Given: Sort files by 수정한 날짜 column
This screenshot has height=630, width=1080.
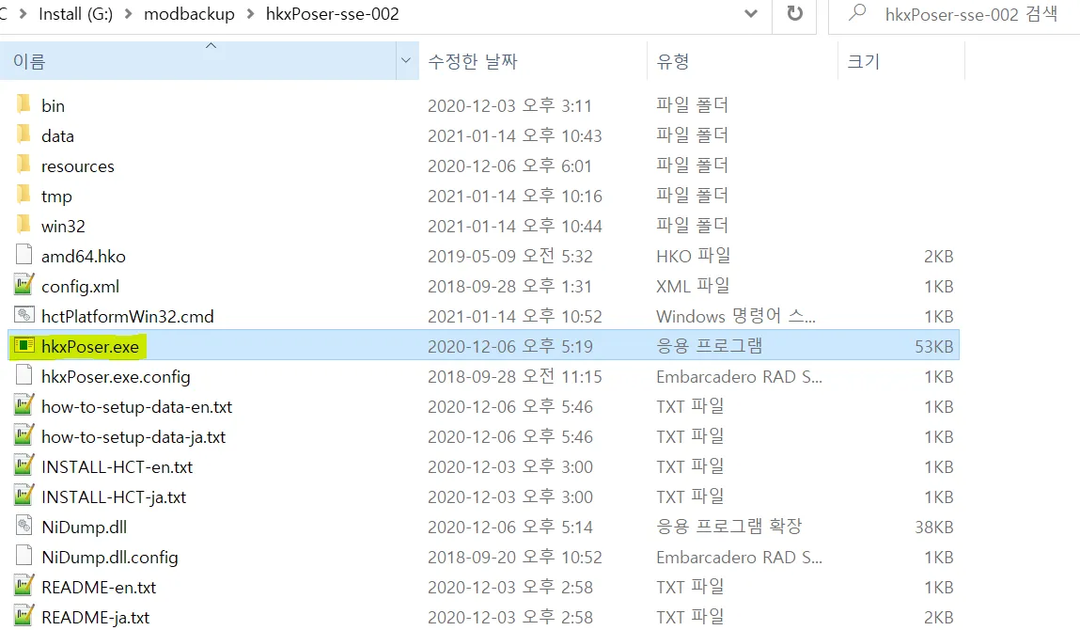Looking at the screenshot, I should [x=472, y=61].
